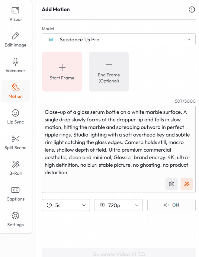Open the Captions CC tool
Screen dimensions: 199x257
point(15,194)
